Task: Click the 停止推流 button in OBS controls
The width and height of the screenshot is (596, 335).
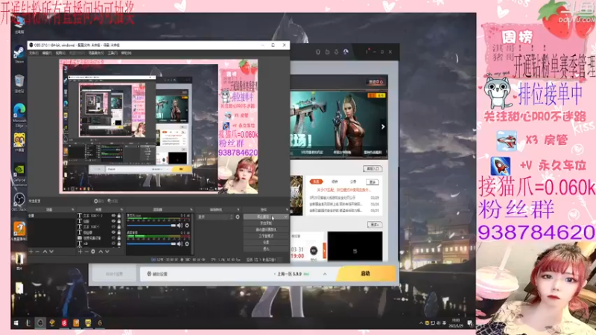Action: (263, 217)
